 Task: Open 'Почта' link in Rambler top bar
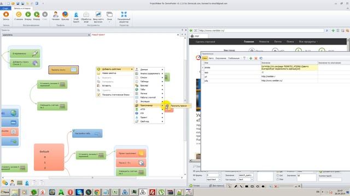point(278,41)
